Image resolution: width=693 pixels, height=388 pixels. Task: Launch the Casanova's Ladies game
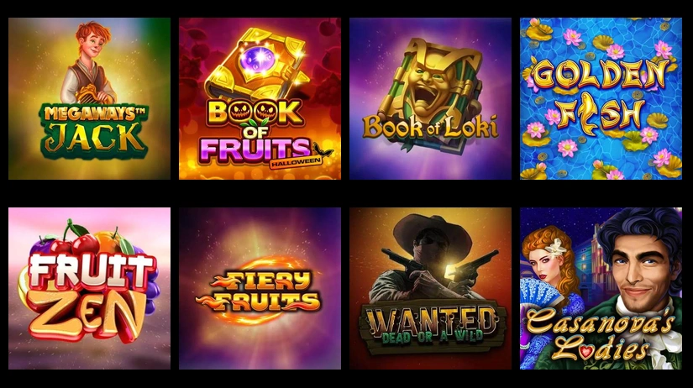601,289
